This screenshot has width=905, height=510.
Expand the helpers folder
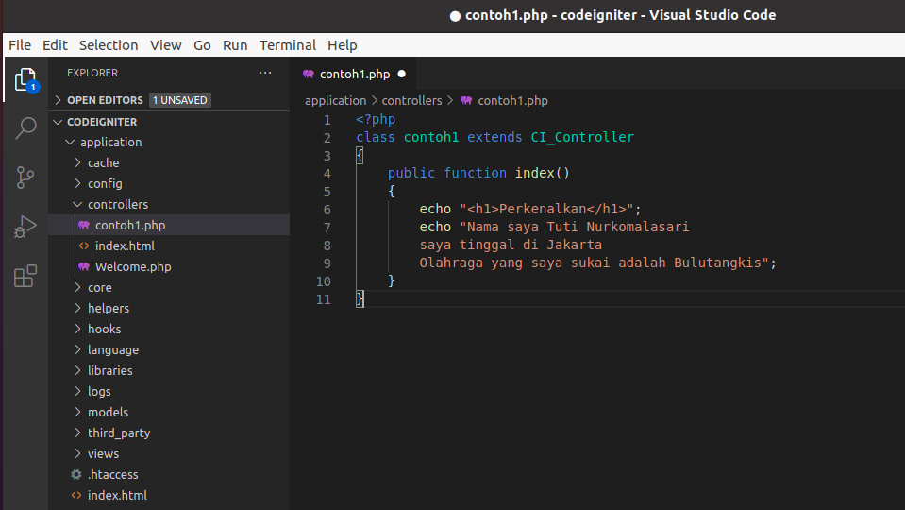tap(78, 309)
